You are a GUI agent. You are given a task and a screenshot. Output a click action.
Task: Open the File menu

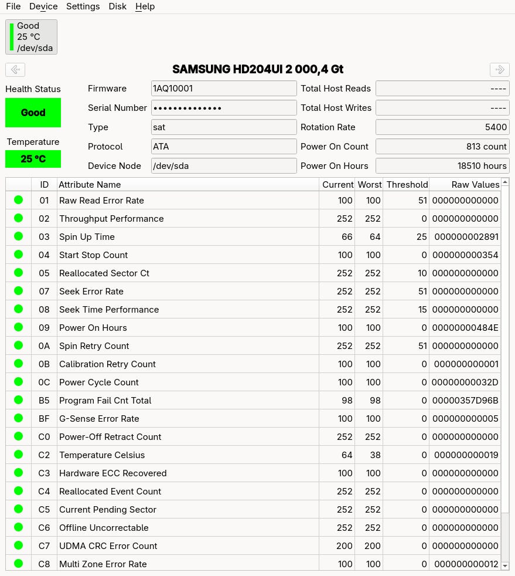[x=13, y=6]
